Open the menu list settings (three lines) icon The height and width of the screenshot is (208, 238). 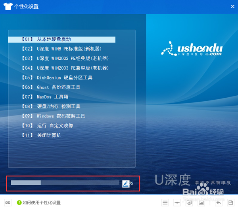(x=165, y=202)
